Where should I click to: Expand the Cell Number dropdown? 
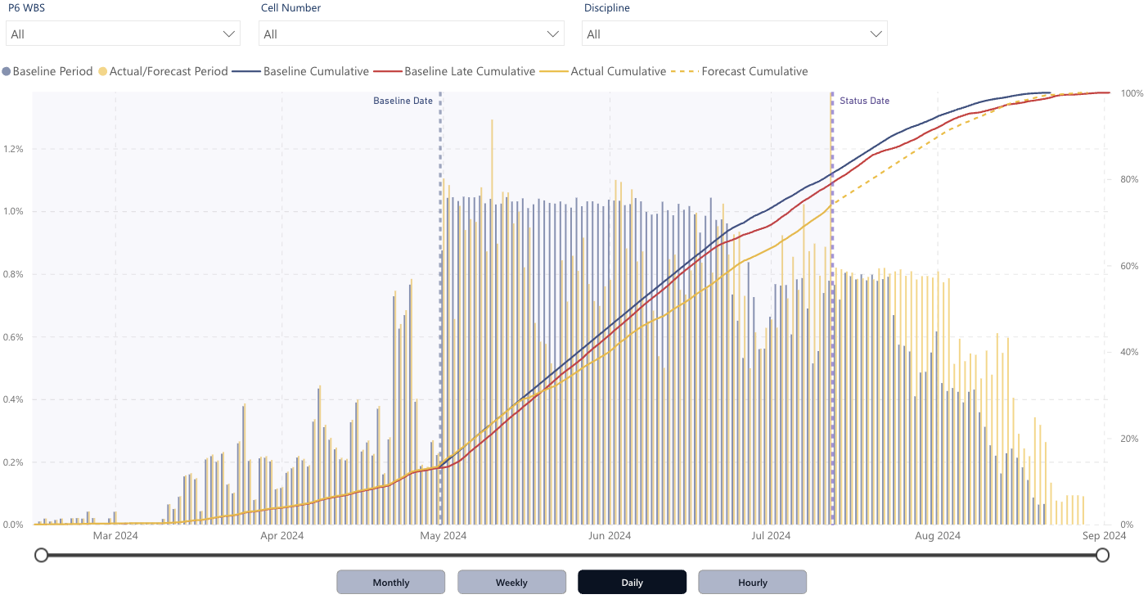[x=411, y=33]
